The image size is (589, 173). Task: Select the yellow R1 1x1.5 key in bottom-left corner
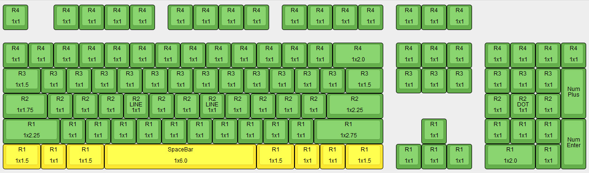coord(22,156)
